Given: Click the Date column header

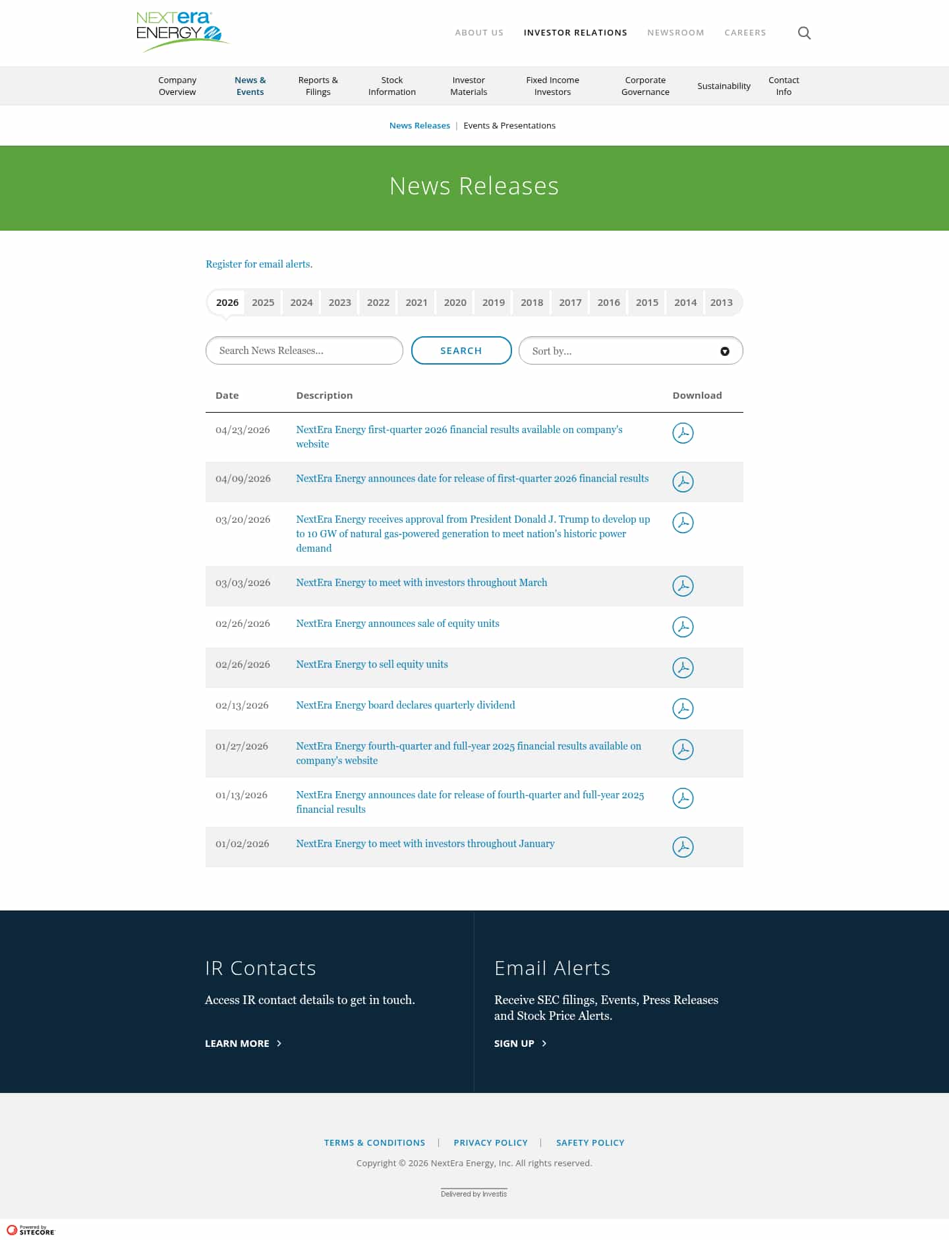Looking at the screenshot, I should (x=227, y=396).
